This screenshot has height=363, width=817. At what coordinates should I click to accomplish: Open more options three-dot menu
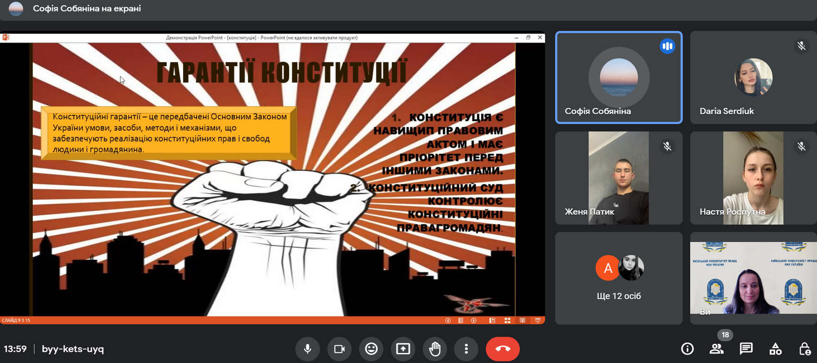tap(466, 349)
